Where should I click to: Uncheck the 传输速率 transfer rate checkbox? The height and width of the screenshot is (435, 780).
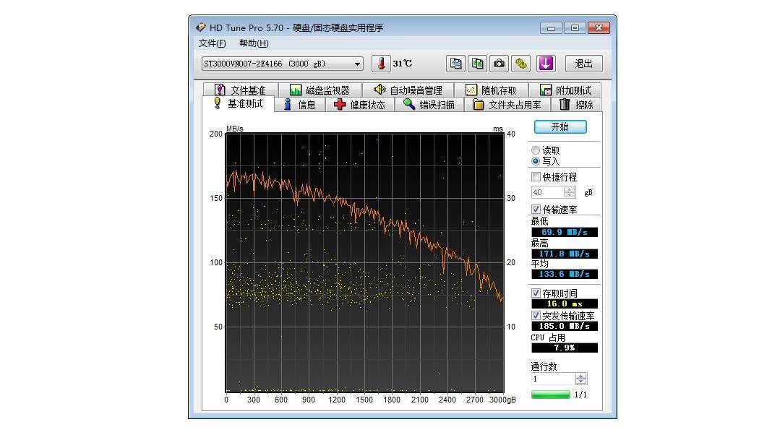536,210
